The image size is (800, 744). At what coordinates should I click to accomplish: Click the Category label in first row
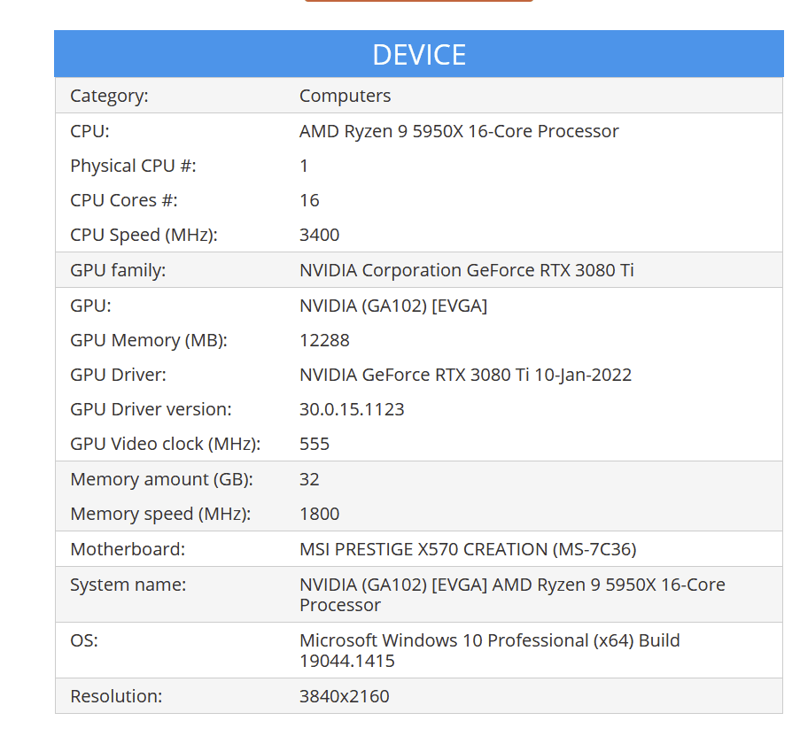[x=109, y=96]
